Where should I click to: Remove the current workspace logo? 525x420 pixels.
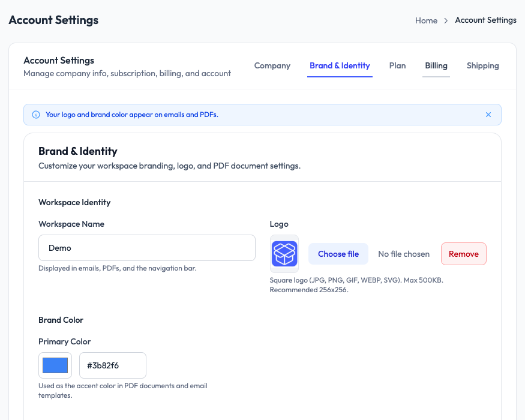[x=463, y=254]
